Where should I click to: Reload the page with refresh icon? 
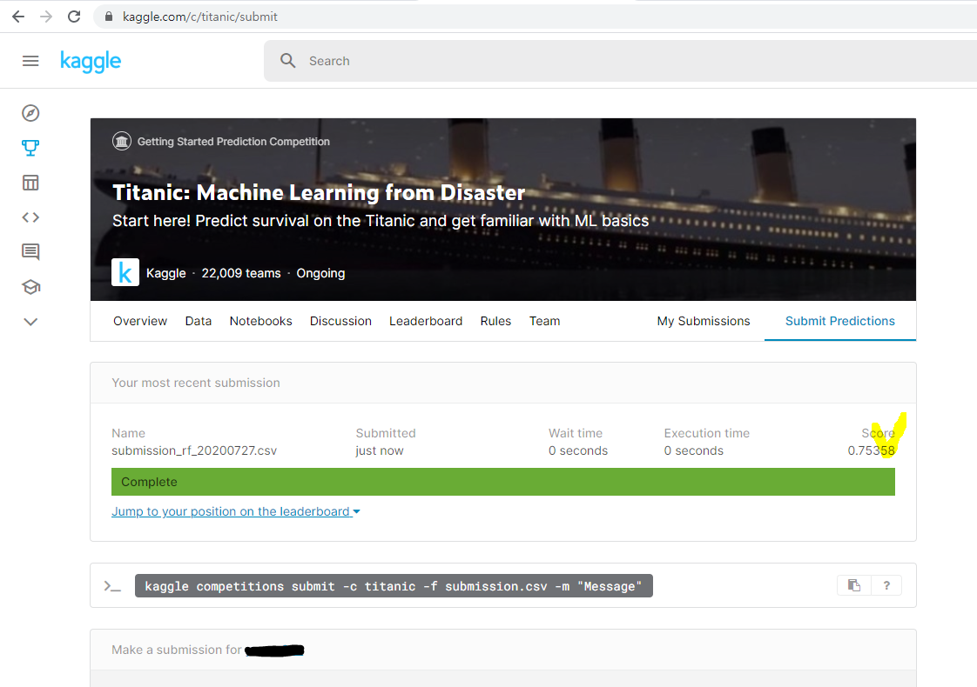click(74, 17)
